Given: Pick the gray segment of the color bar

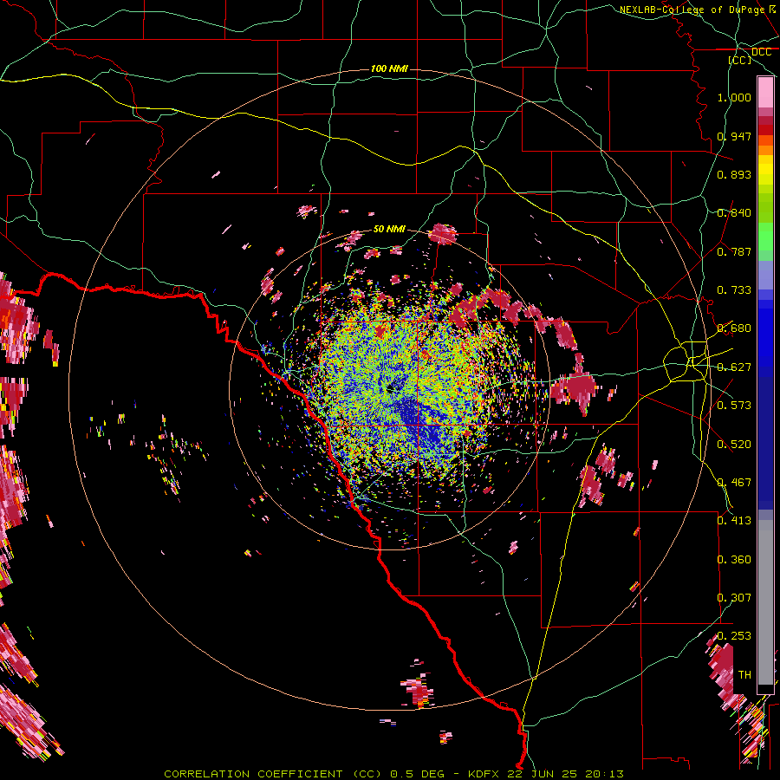Looking at the screenshot, I should [765, 602].
